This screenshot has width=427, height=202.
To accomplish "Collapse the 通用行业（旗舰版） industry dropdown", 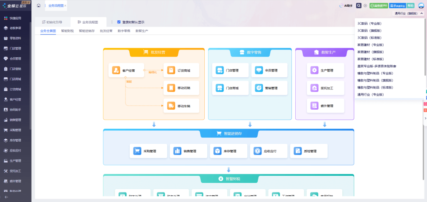I will (x=422, y=13).
